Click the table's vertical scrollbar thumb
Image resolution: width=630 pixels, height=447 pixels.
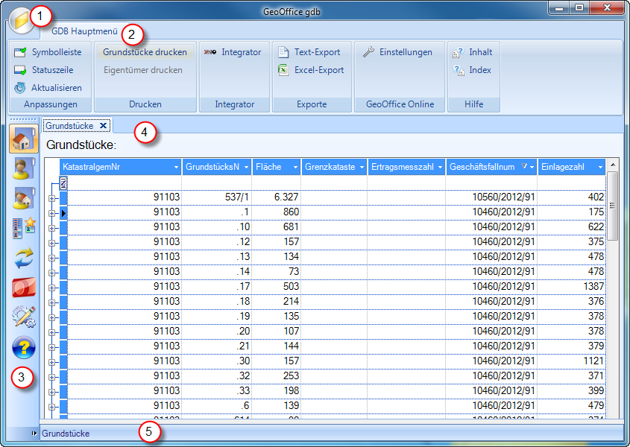pyautogui.click(x=613, y=206)
